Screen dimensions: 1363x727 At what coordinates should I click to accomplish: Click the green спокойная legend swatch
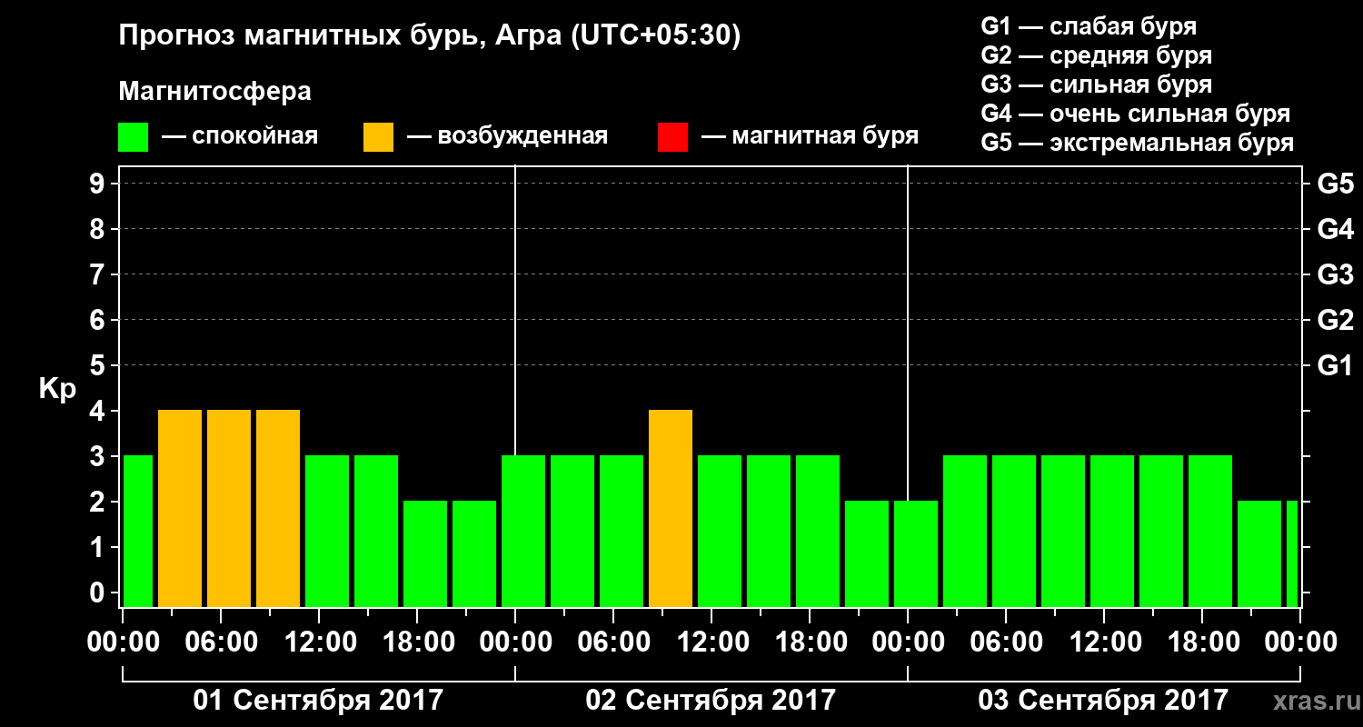click(134, 137)
